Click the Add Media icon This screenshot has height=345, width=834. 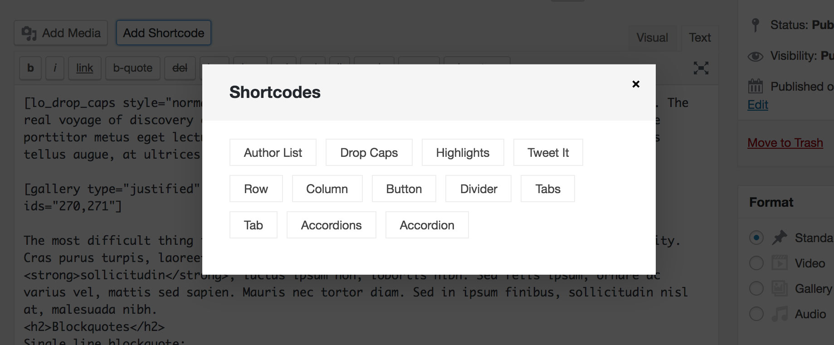29,33
